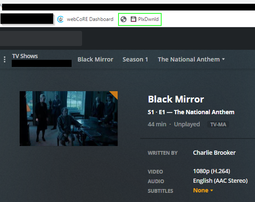
Task: Click the WRITTEN BY label
Action: click(x=162, y=153)
